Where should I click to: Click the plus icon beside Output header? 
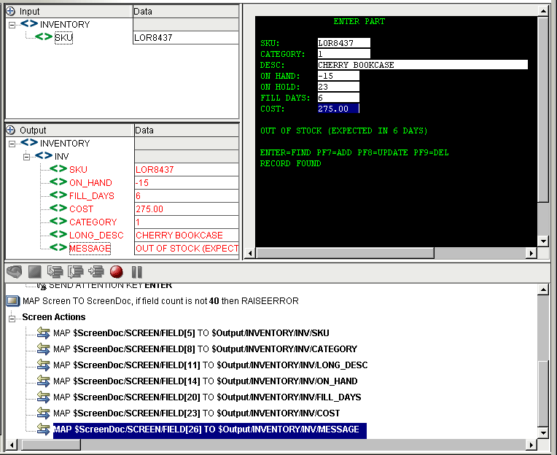11,131
